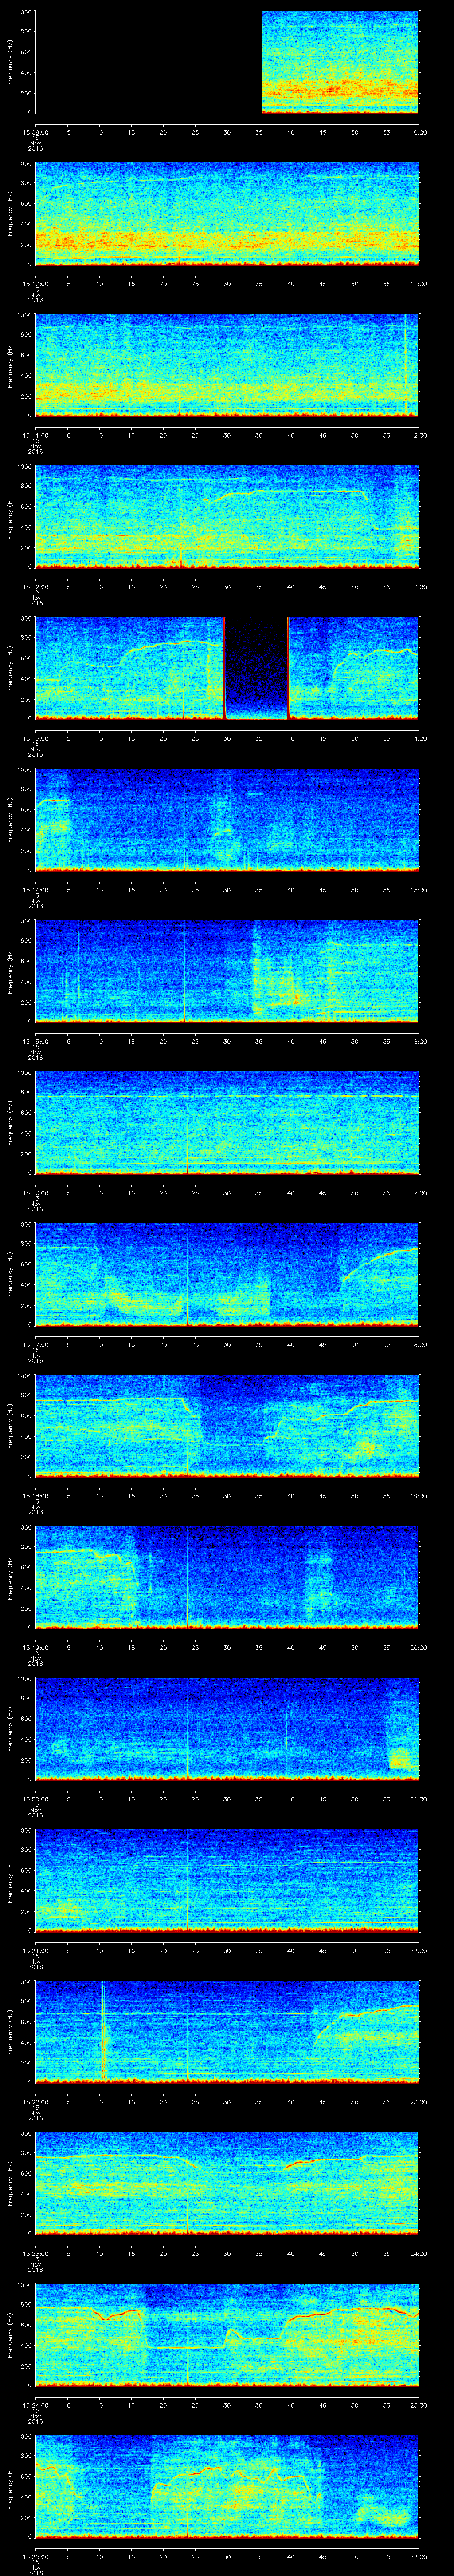Click the 15:20:00 start time label
The image size is (454, 2576).
pos(35,1799)
